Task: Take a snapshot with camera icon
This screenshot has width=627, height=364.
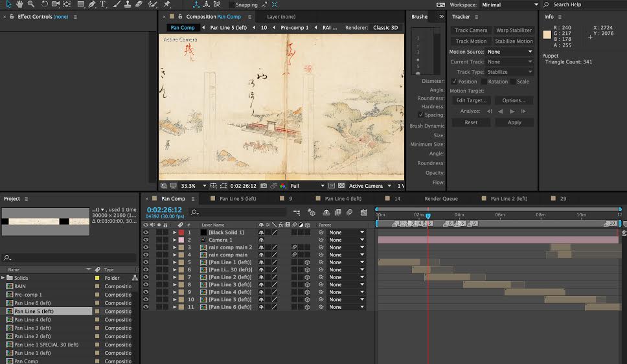Action: tap(264, 186)
